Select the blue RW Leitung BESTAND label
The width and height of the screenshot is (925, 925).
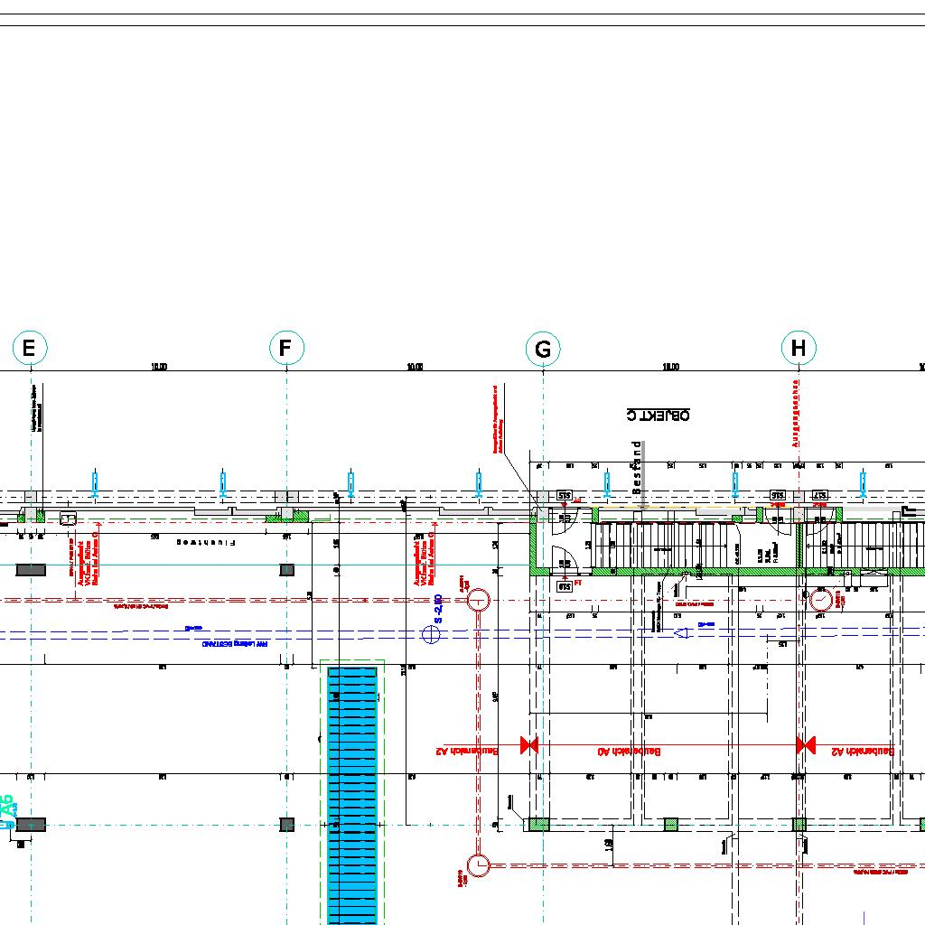tap(235, 645)
